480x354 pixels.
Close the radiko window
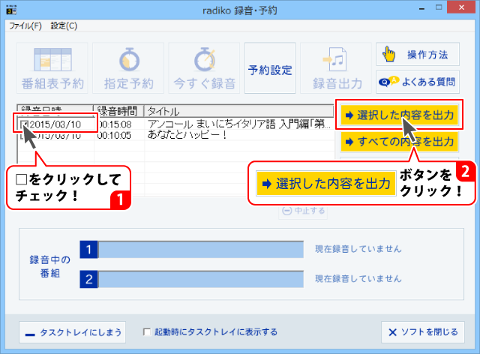[x=461, y=7]
